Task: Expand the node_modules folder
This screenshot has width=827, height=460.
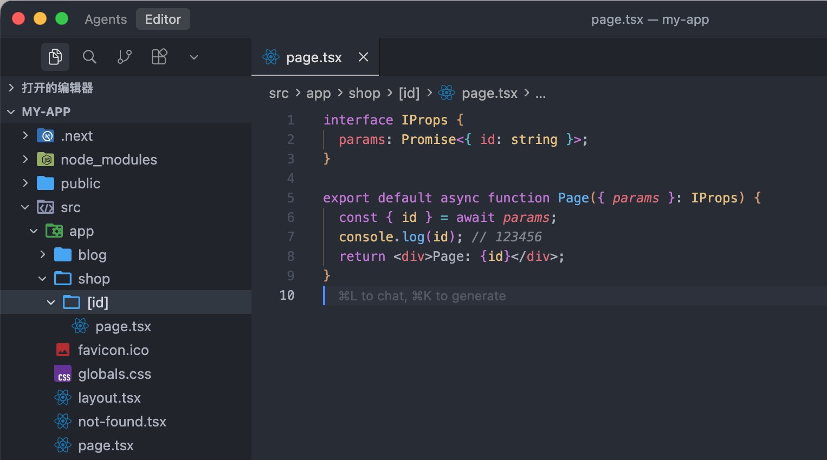Action: (x=25, y=160)
